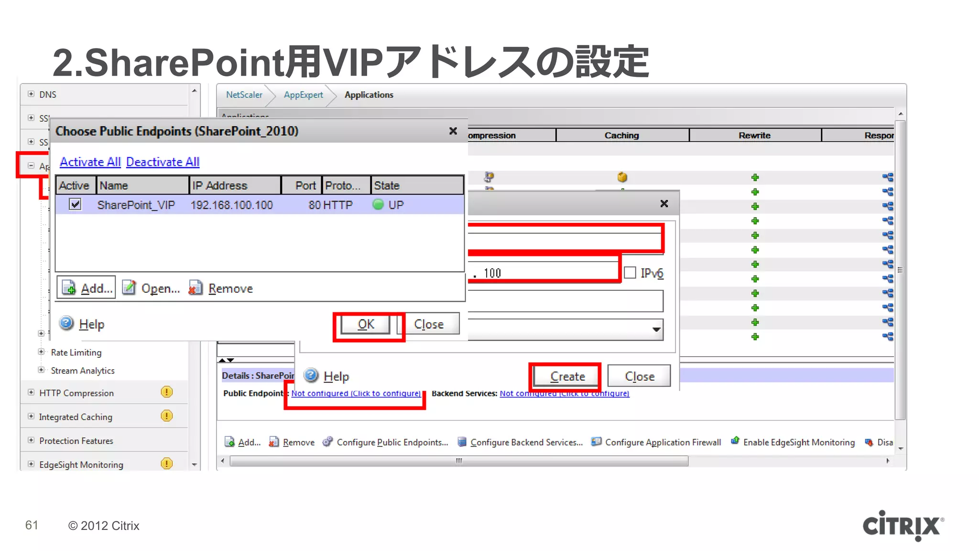The width and height of the screenshot is (979, 551).
Task: Click the compression icon in first application row
Action: [x=489, y=177]
